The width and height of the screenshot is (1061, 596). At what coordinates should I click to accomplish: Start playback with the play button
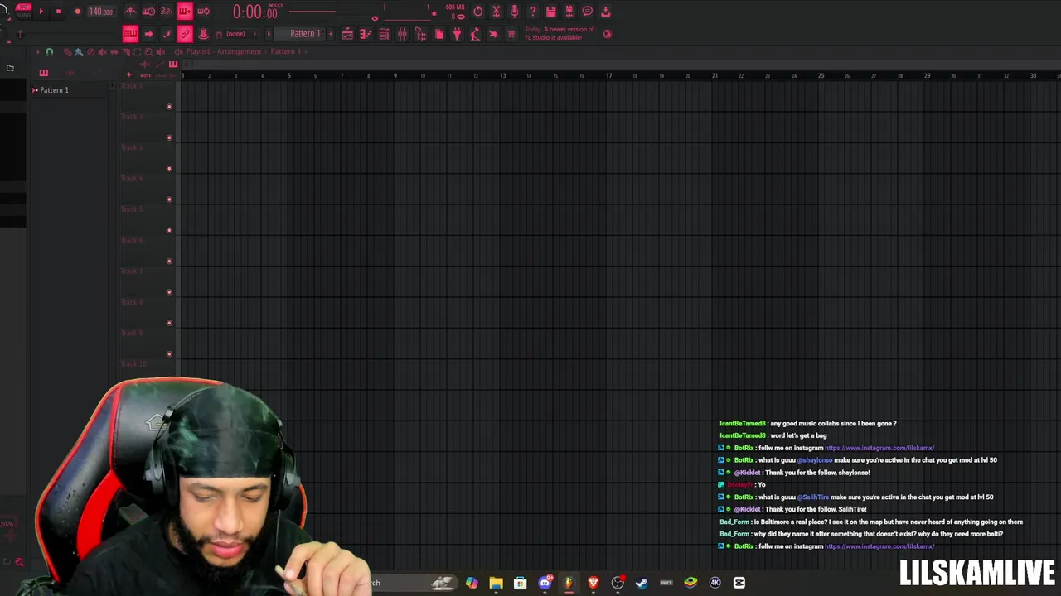coord(41,12)
